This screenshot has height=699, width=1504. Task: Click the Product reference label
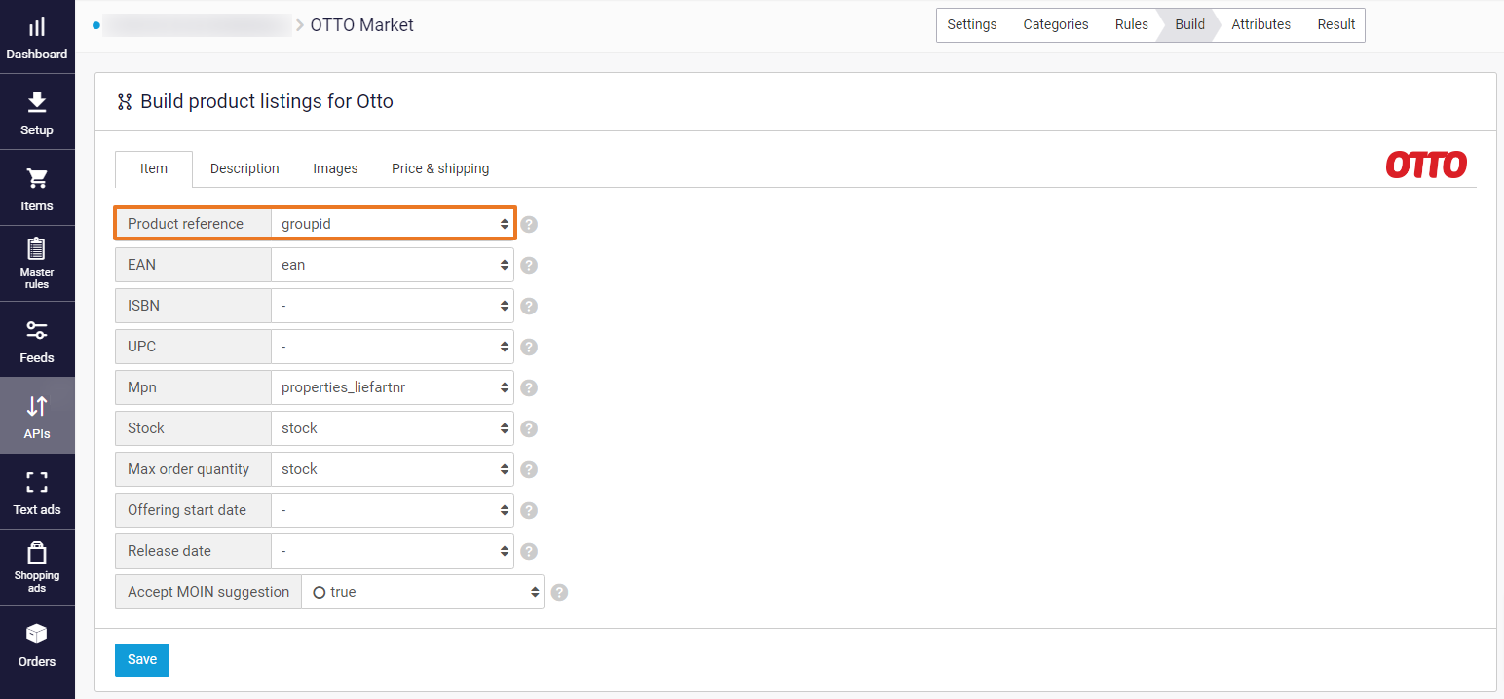click(x=186, y=224)
